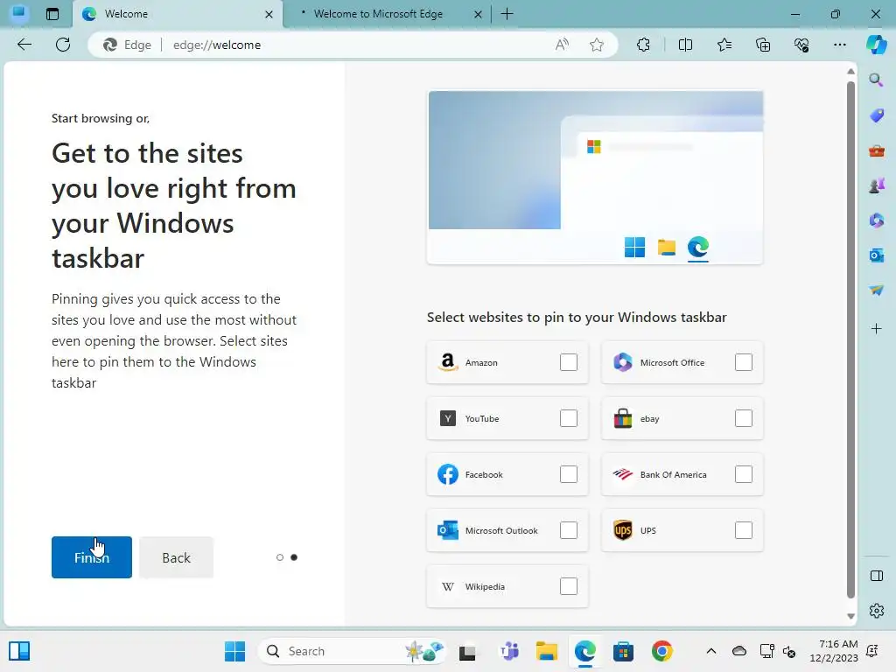Open Settings and more ellipsis menu
896x672 pixels.
[x=839, y=45]
